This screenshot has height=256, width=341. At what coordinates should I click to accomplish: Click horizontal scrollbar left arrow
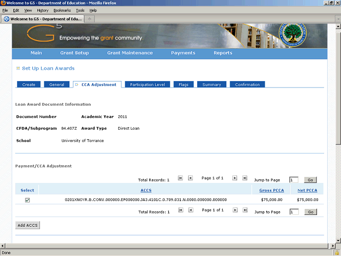(2, 246)
